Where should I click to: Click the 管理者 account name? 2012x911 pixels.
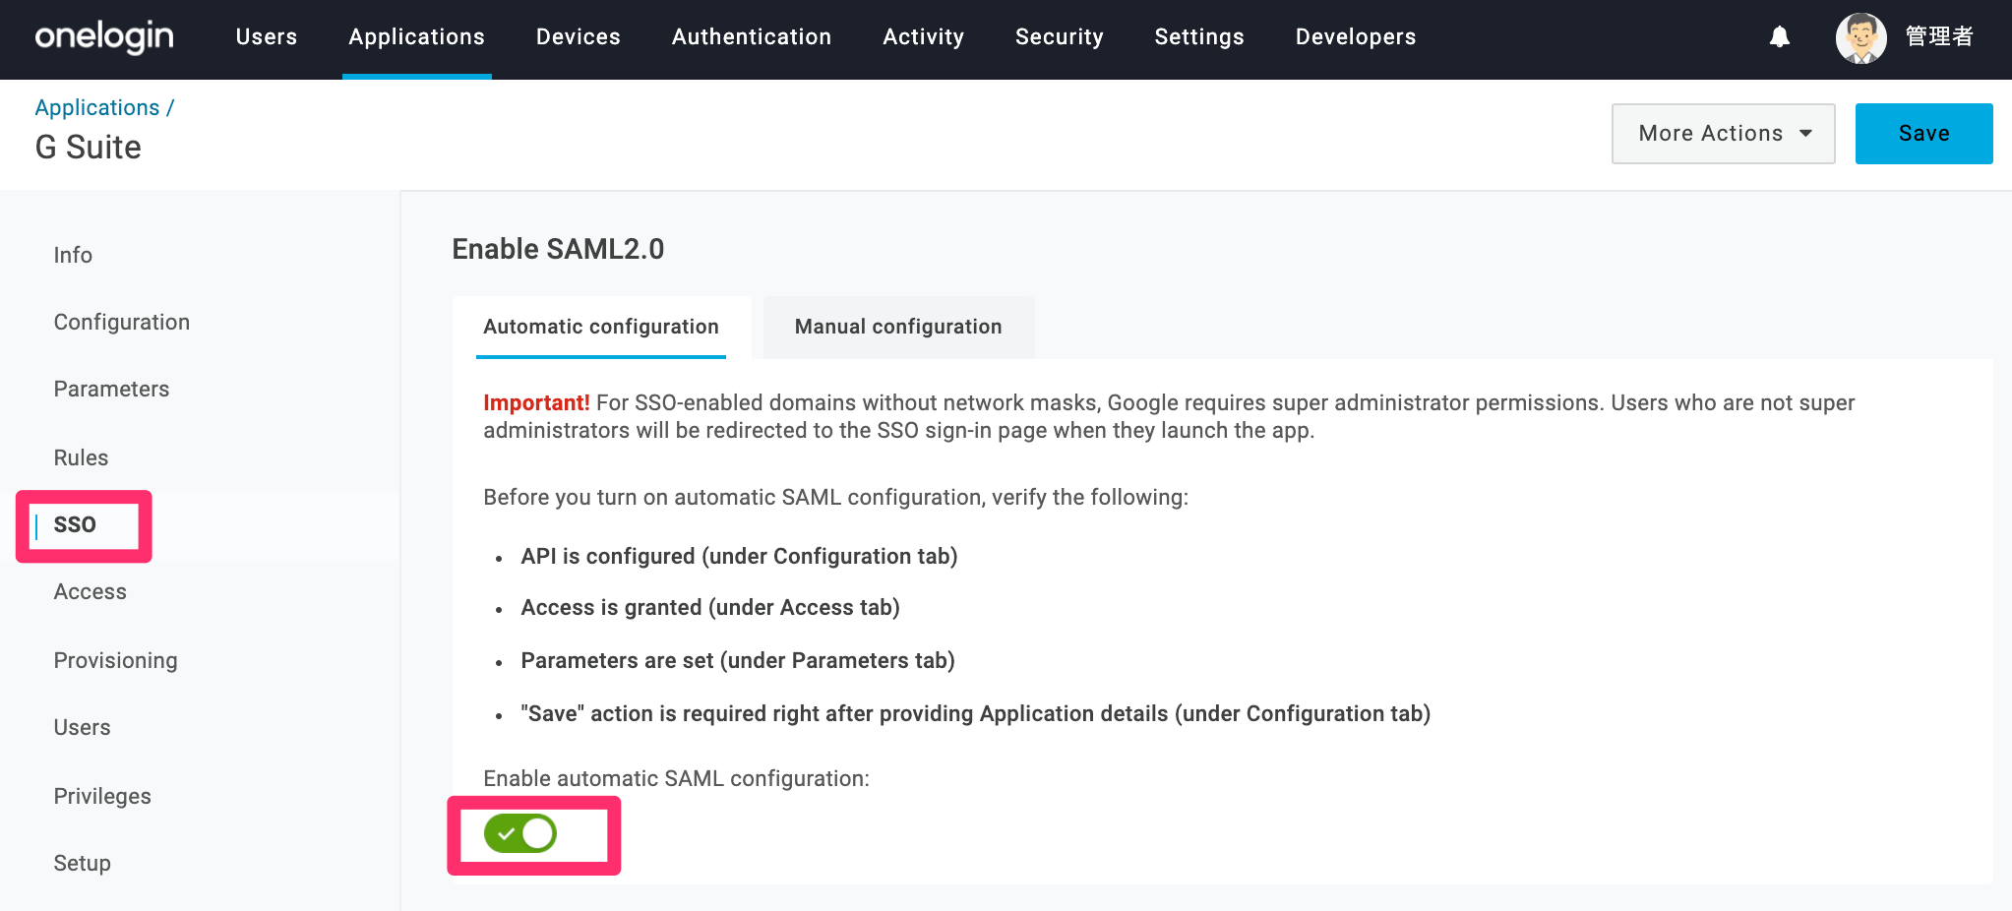[x=1939, y=37]
